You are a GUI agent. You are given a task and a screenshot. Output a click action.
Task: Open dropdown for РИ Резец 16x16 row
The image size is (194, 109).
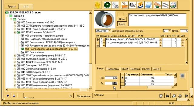click(161, 39)
